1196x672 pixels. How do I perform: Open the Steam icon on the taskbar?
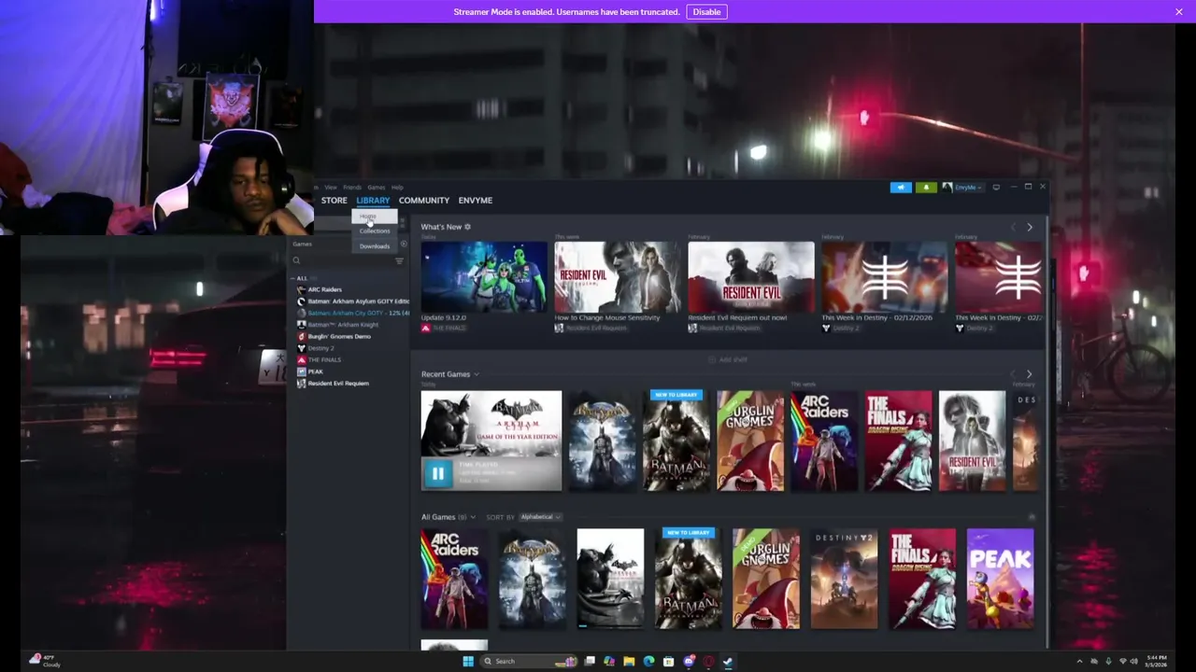coord(728,662)
